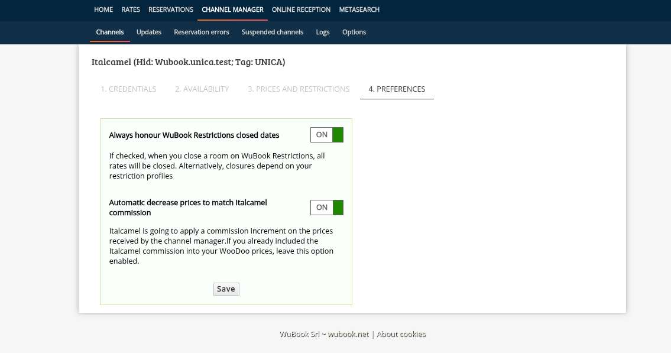Open the 2. AVAILABILITY step tab
The width and height of the screenshot is (671, 353).
[x=202, y=89]
